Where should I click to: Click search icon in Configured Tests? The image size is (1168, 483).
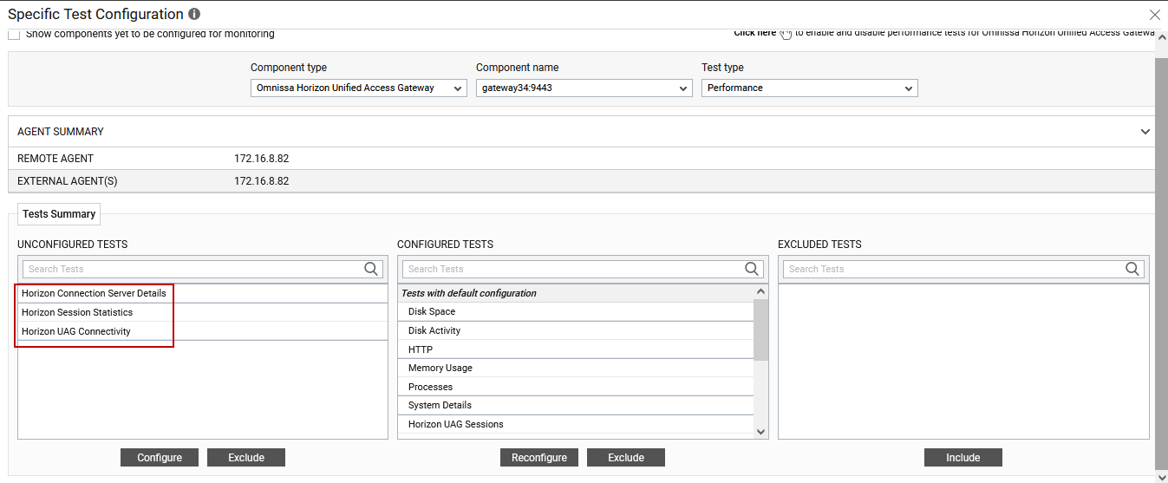click(753, 269)
